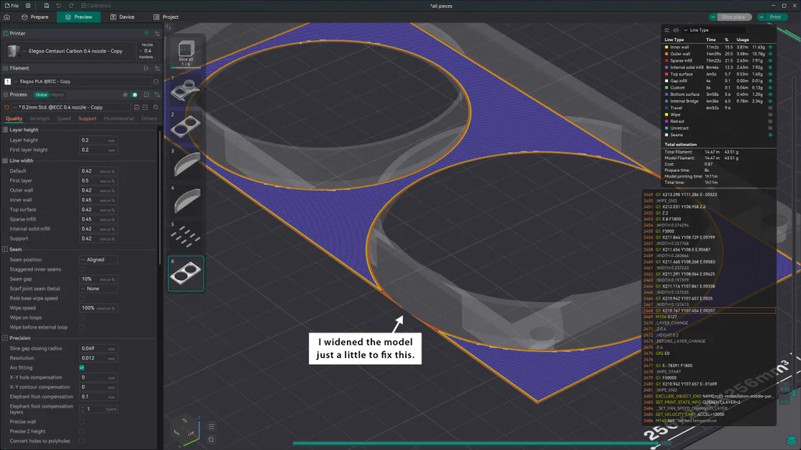Click the filament 1 color swatch
This screenshot has height=450, width=801.
(x=8, y=81)
